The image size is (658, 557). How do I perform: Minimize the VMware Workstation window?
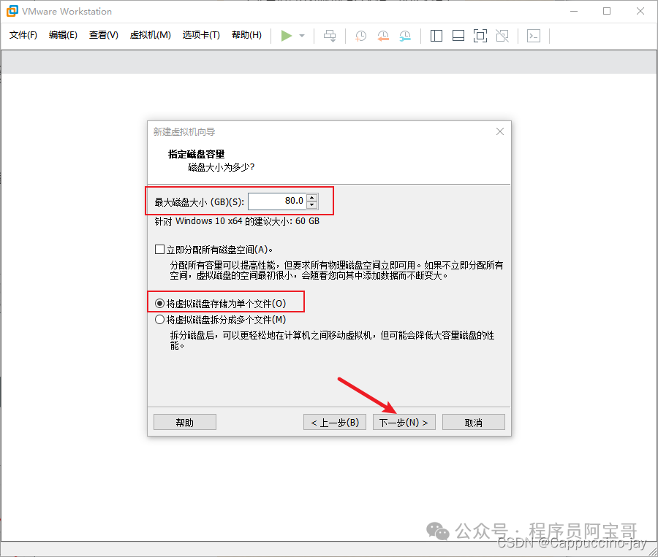tap(574, 12)
